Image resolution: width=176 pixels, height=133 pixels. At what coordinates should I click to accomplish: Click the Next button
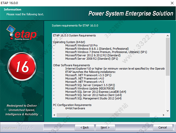tap(105, 127)
